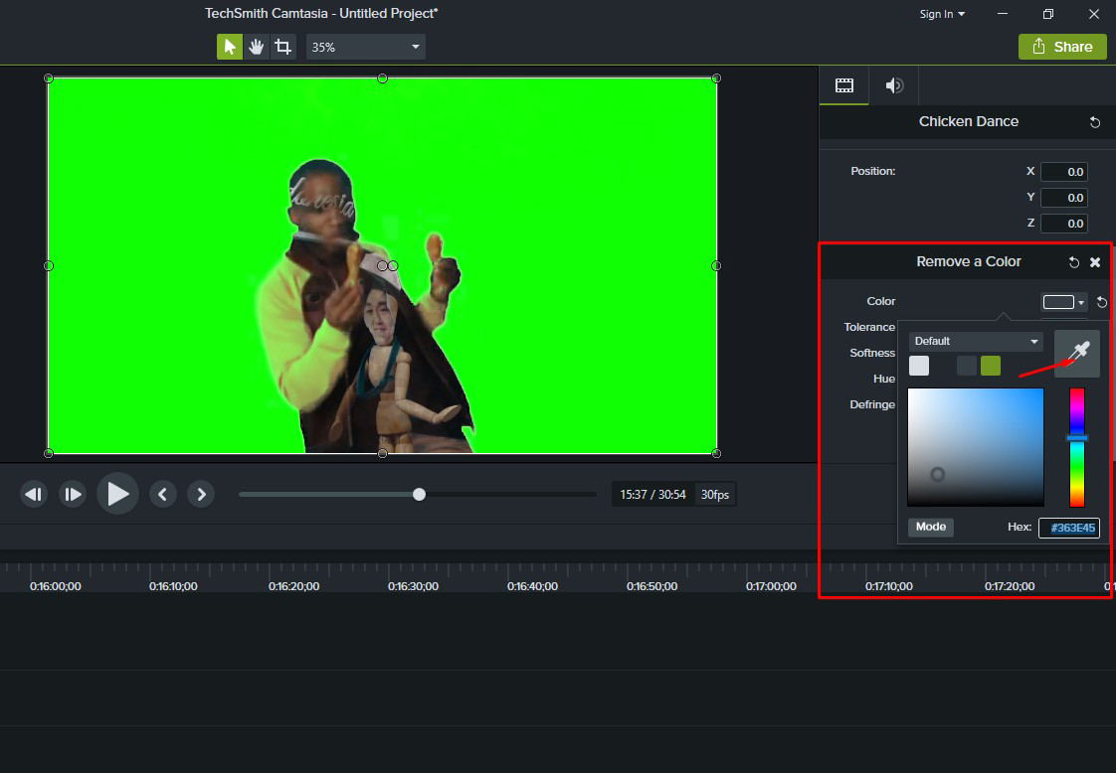
Task: Step back one frame
Action: point(33,493)
